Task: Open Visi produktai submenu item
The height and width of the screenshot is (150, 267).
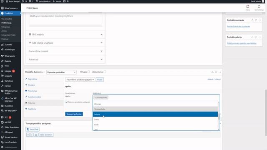Action: [x=7, y=19]
